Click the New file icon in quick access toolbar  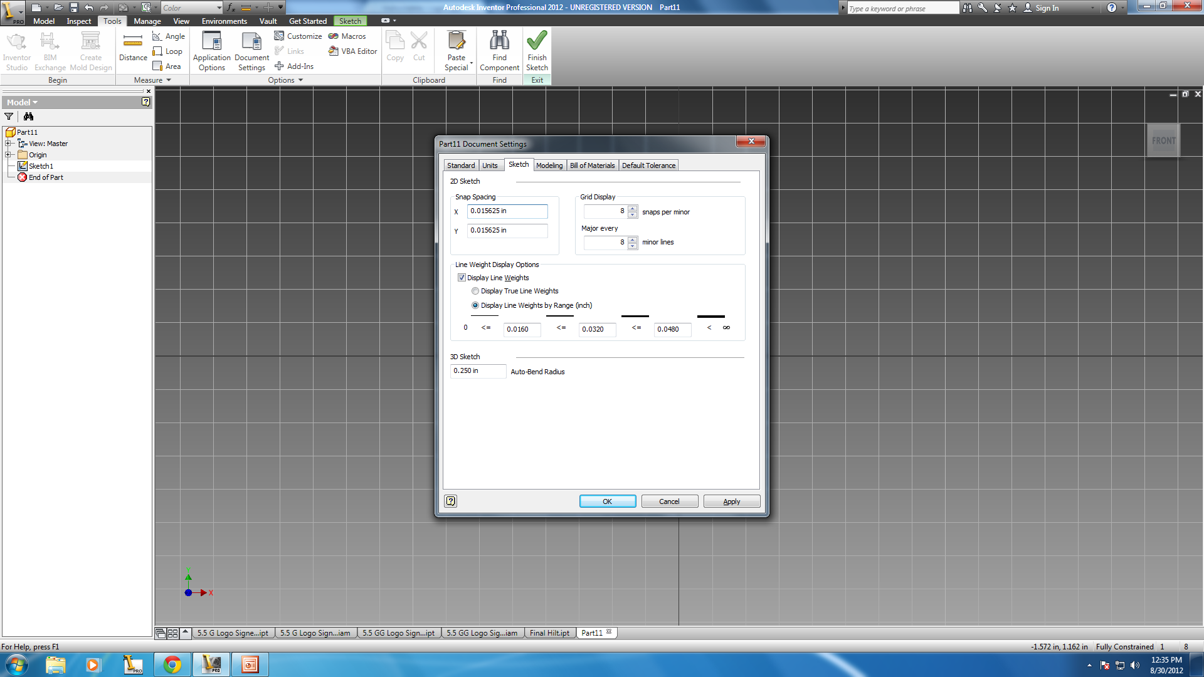37,8
